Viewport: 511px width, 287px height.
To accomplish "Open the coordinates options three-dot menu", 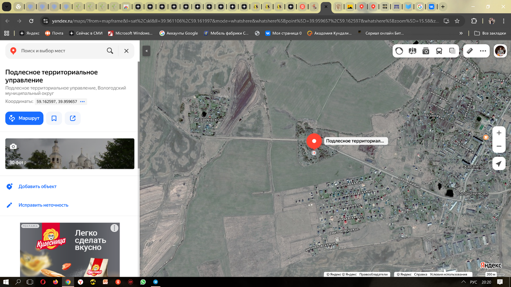I will [83, 102].
